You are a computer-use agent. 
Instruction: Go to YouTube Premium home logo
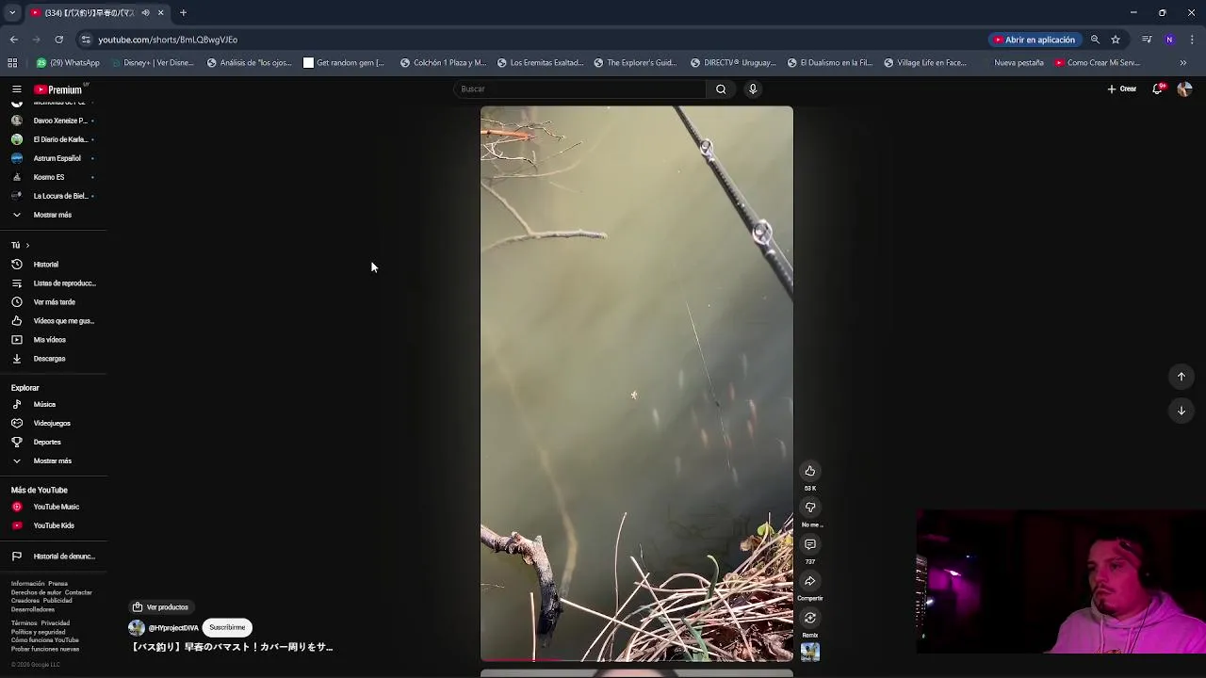(x=58, y=89)
